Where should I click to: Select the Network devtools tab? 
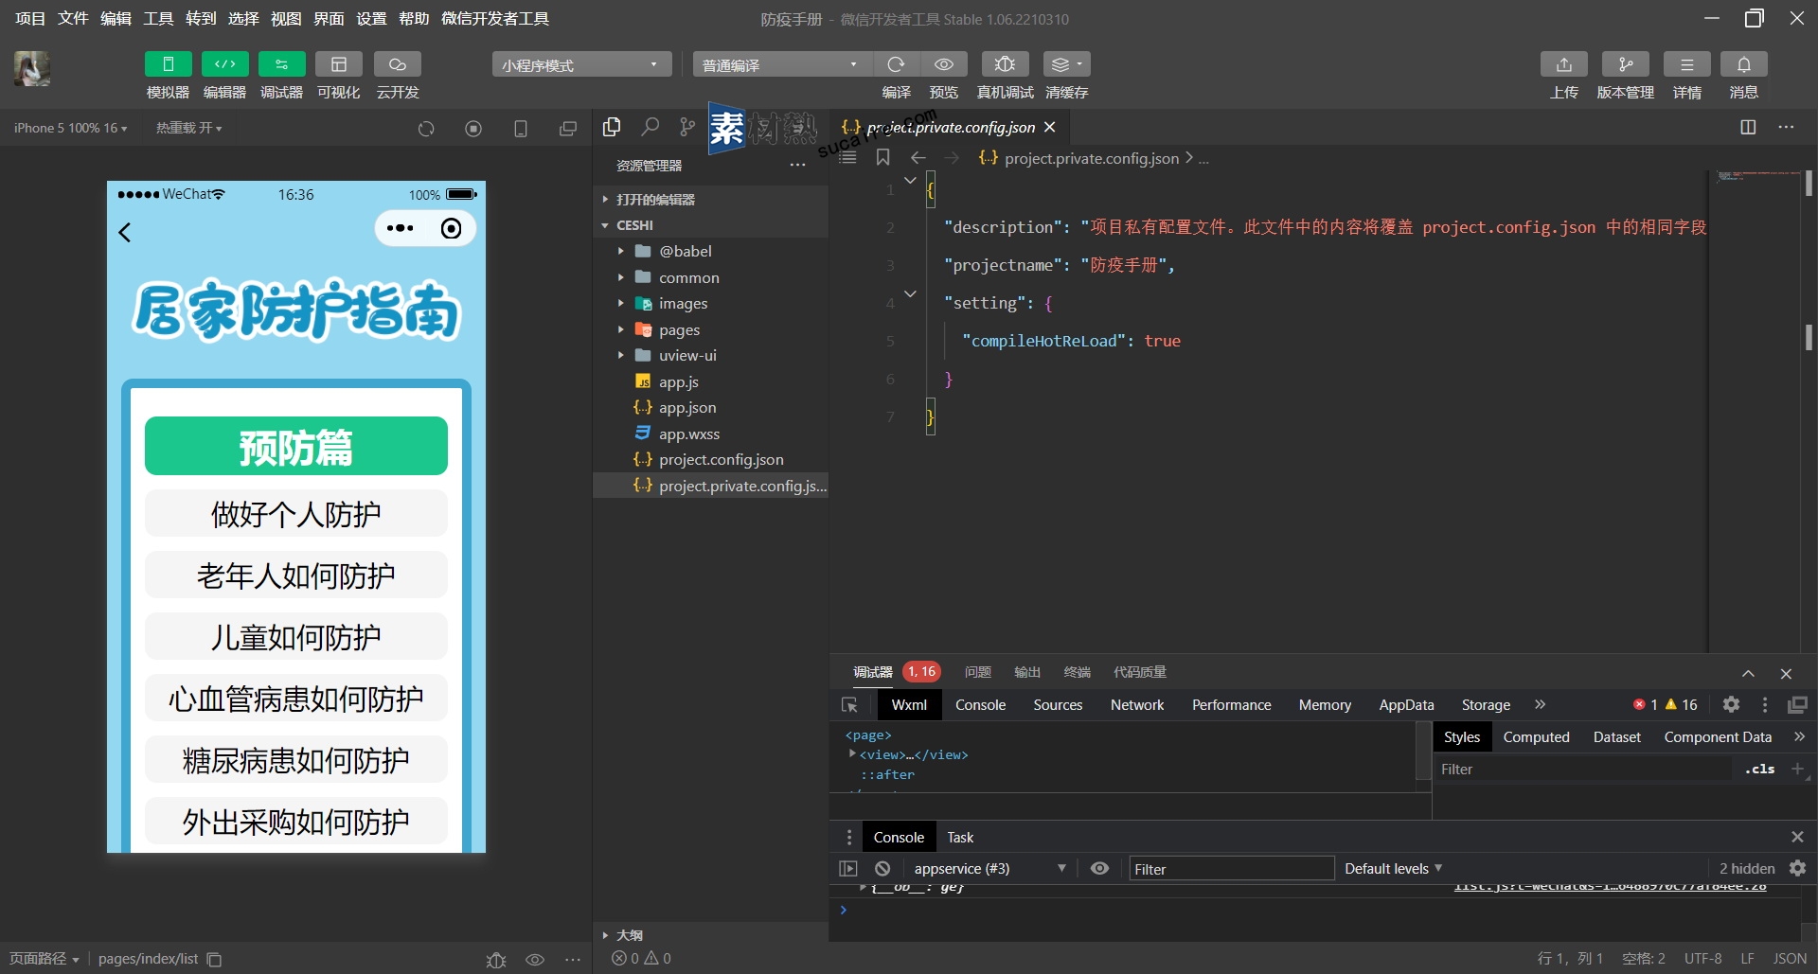pyautogui.click(x=1137, y=704)
